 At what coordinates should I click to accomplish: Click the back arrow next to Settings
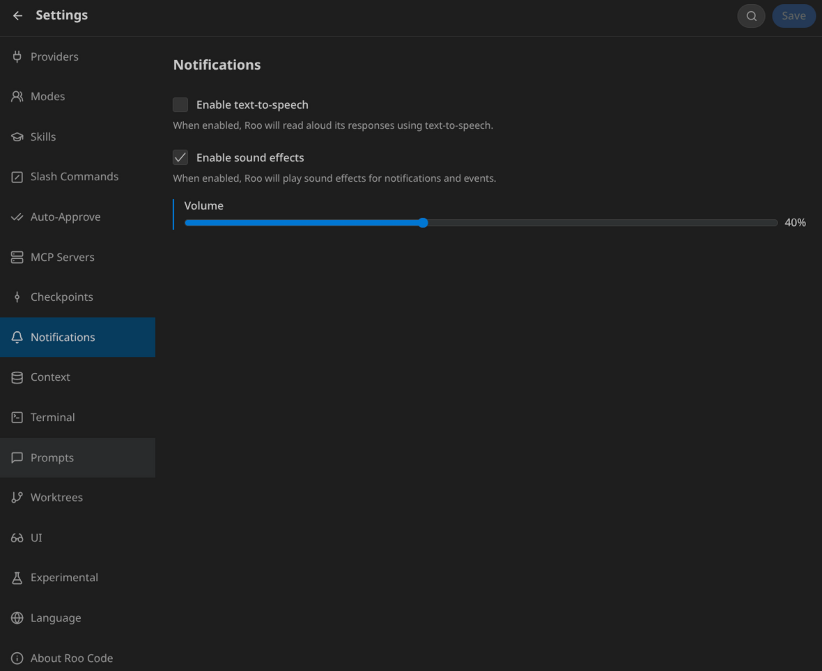18,15
